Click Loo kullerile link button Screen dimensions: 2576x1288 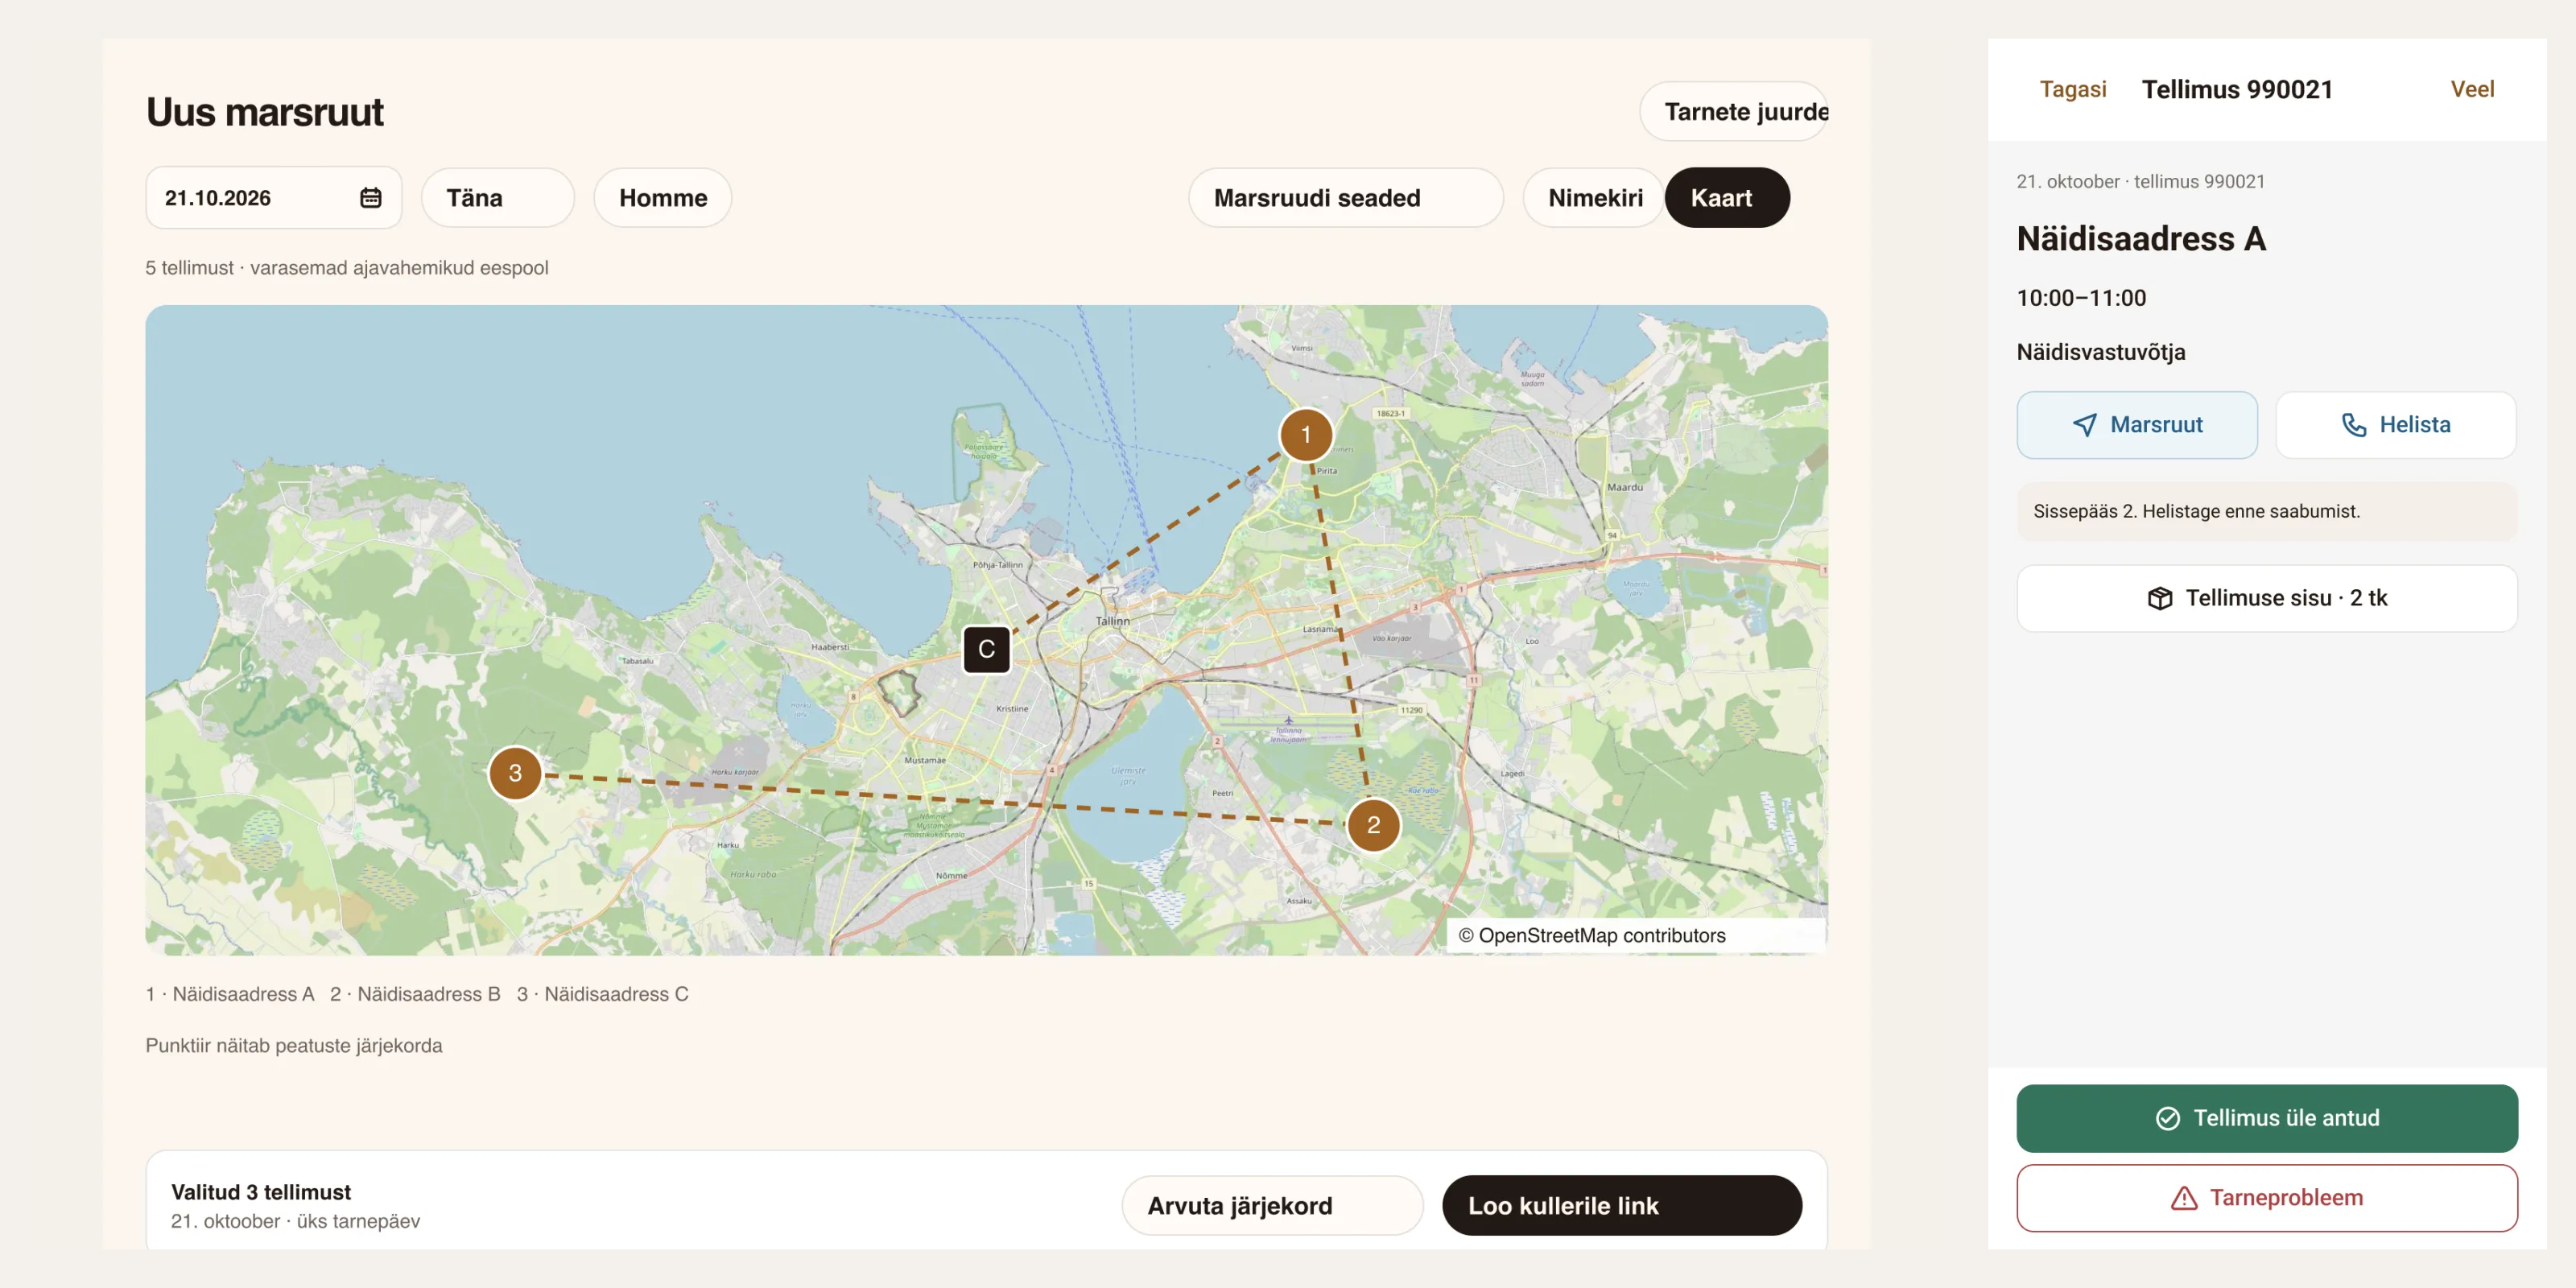point(1621,1205)
